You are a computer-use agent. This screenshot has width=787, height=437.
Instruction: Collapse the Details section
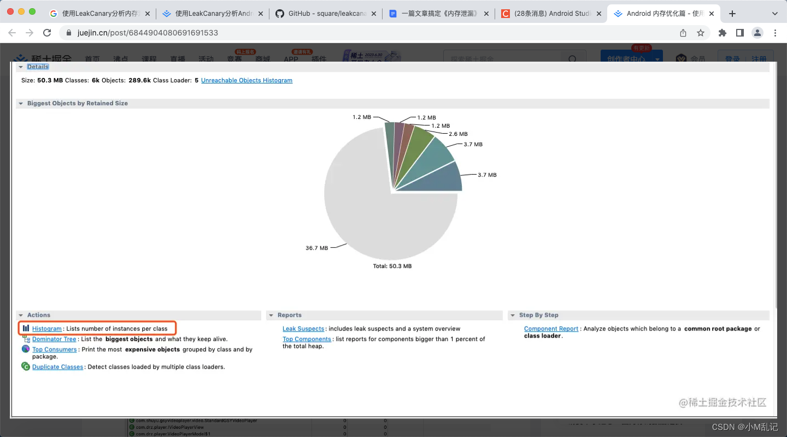pyautogui.click(x=20, y=67)
